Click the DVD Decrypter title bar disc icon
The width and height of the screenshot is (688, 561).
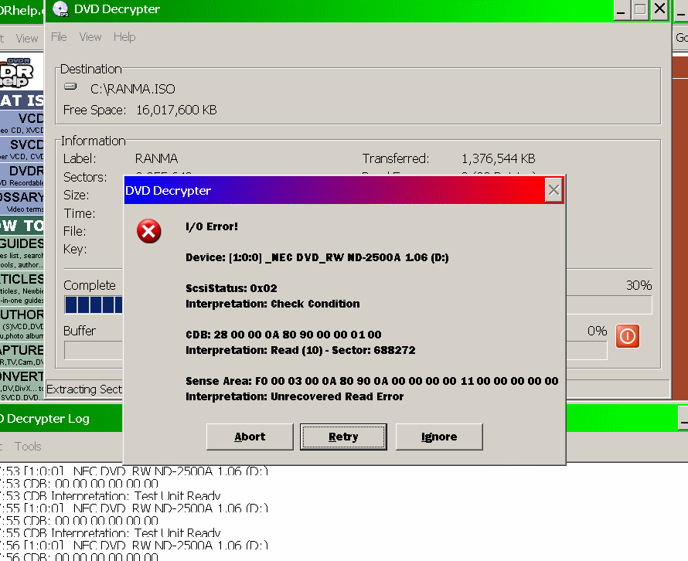coord(60,8)
